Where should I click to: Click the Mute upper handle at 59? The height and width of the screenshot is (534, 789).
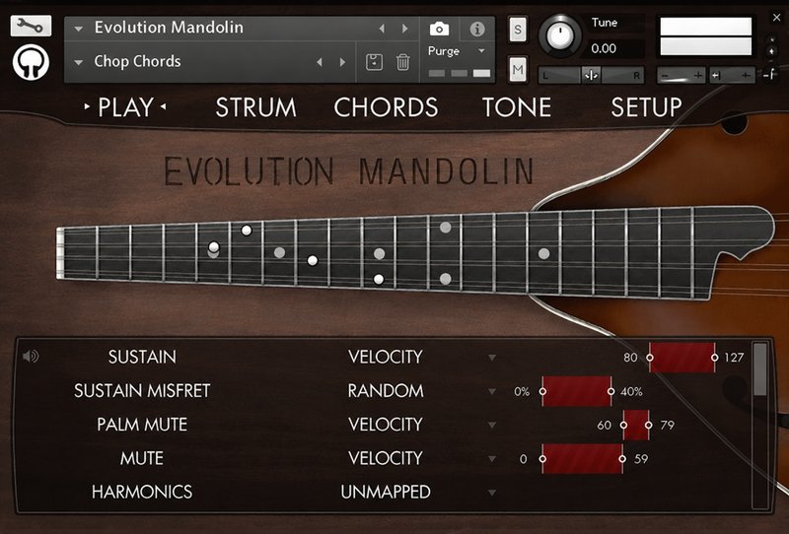(622, 458)
